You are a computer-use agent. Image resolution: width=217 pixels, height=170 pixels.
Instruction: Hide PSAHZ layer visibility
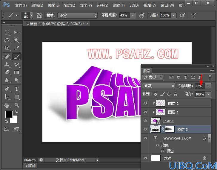[x=145, y=120]
